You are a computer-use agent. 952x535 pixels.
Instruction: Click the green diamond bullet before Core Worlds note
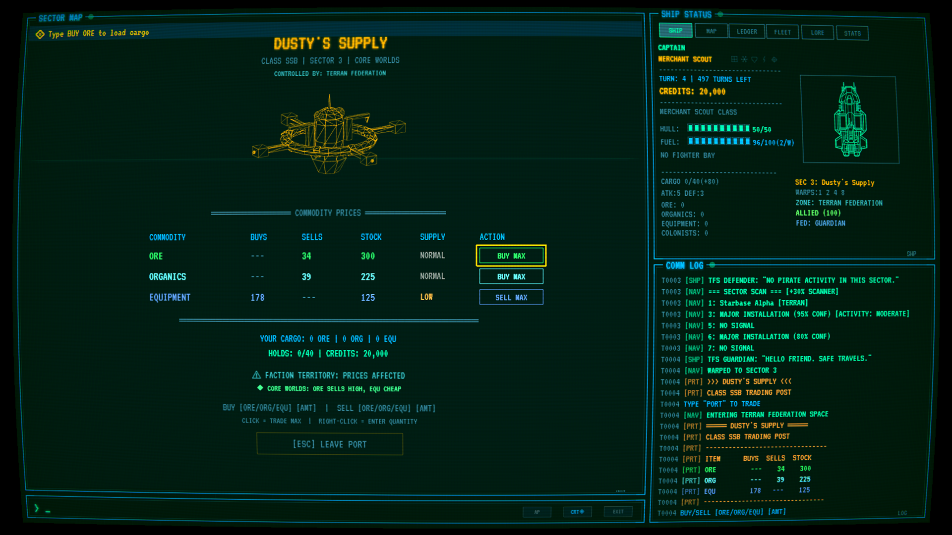point(260,388)
